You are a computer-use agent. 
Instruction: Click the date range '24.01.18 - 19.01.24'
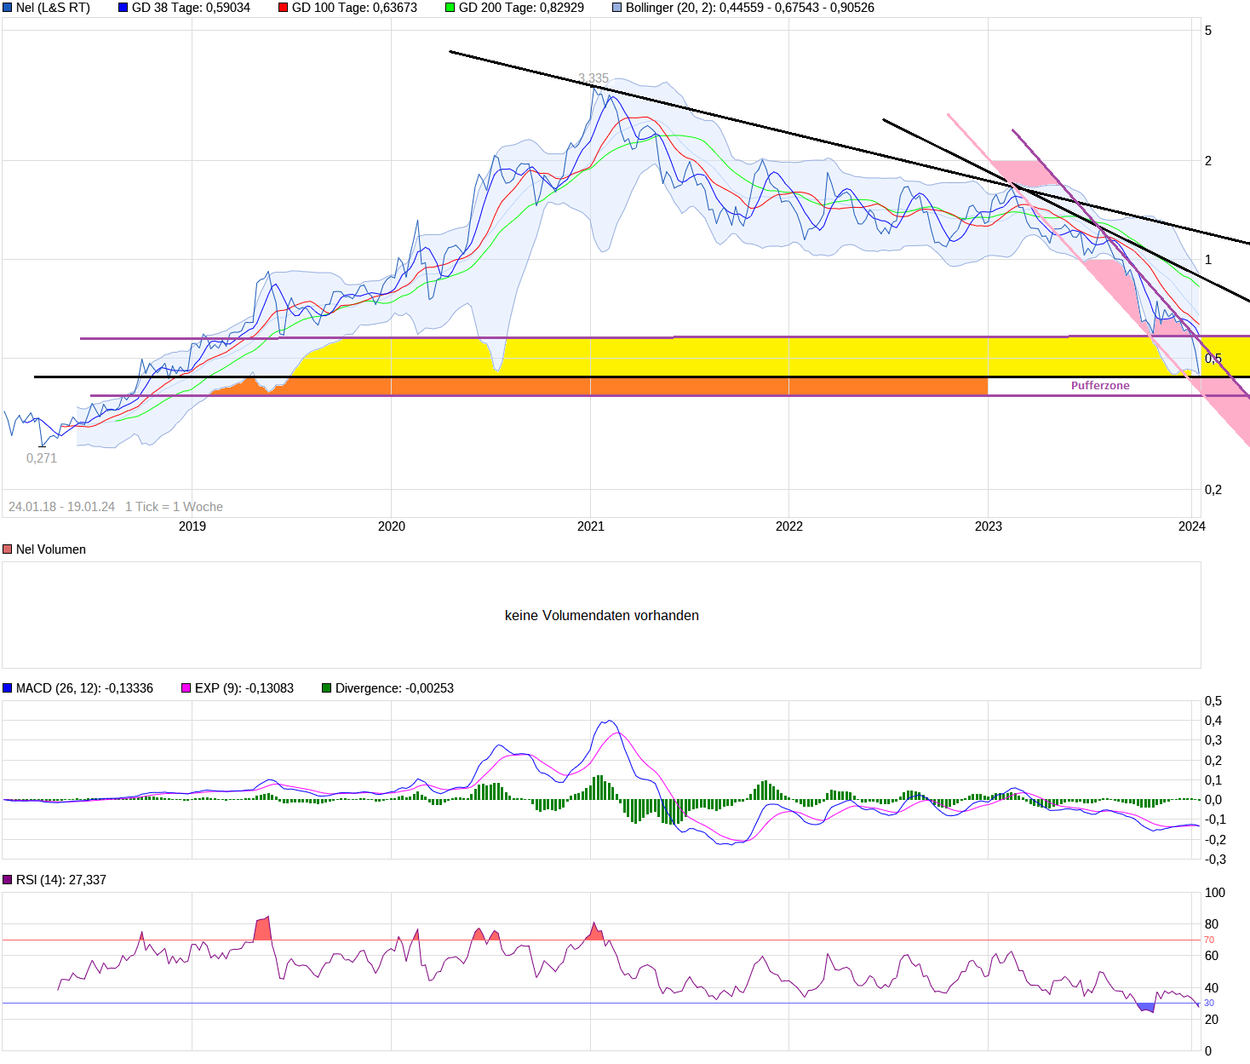point(61,507)
